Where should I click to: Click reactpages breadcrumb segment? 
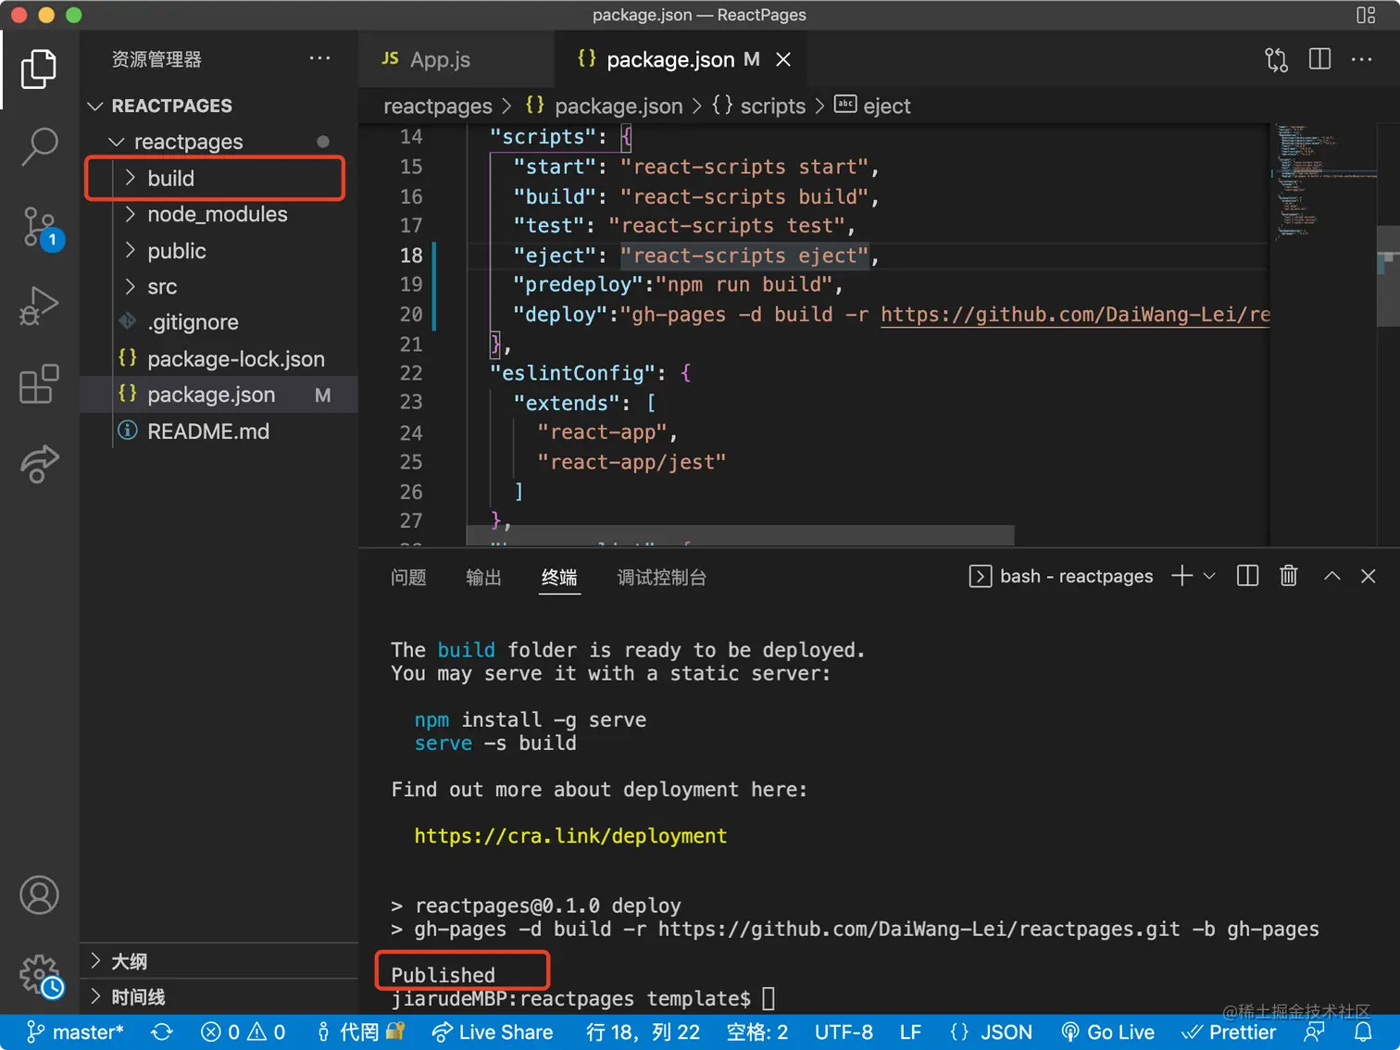438,106
